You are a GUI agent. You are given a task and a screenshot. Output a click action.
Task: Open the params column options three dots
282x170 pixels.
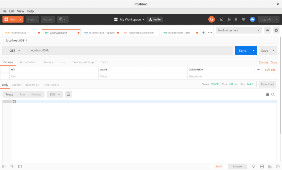point(258,69)
